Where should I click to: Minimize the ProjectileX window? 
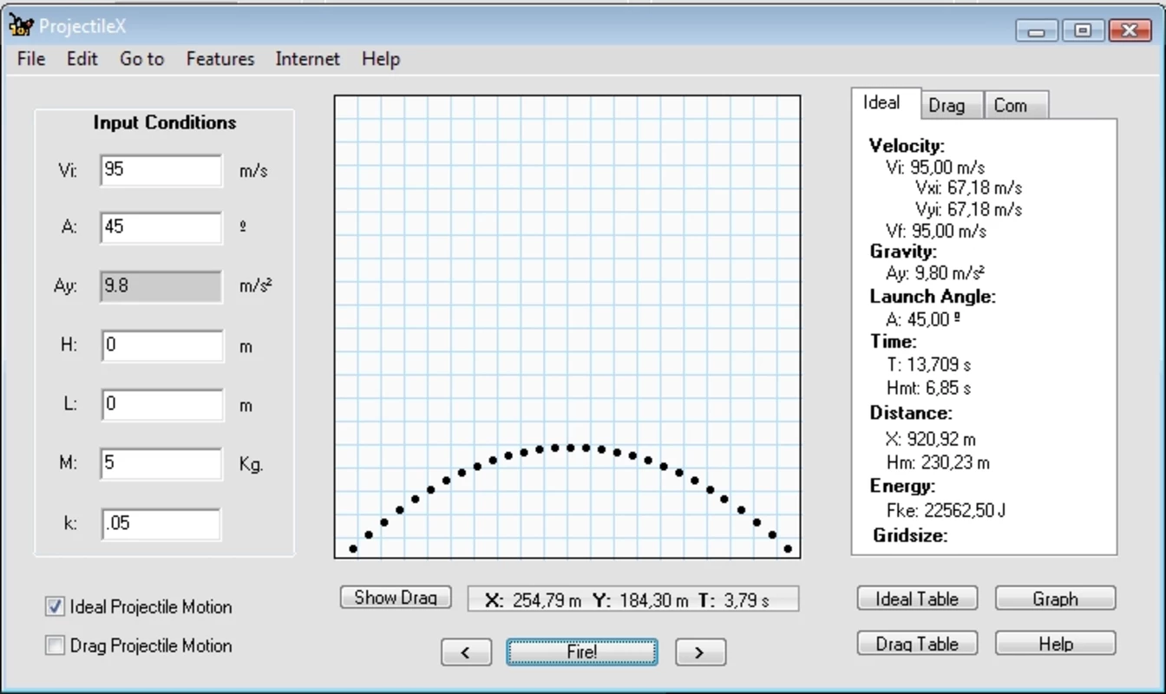pyautogui.click(x=1037, y=30)
